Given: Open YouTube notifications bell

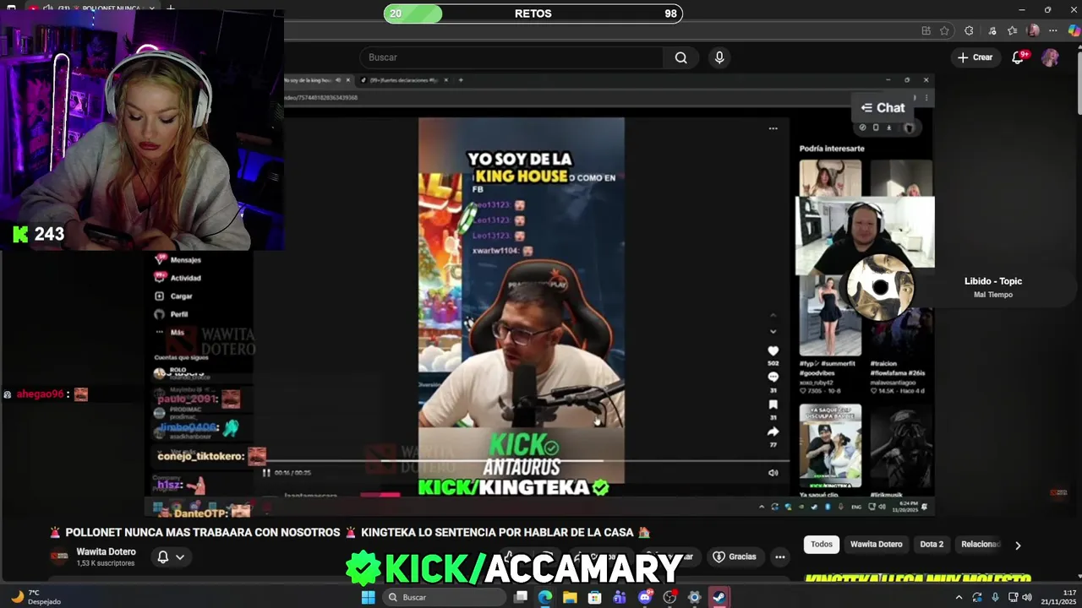Looking at the screenshot, I should (x=1019, y=57).
